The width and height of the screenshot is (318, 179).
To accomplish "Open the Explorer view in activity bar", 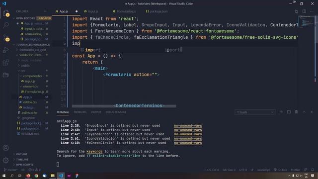I will point(5,13).
